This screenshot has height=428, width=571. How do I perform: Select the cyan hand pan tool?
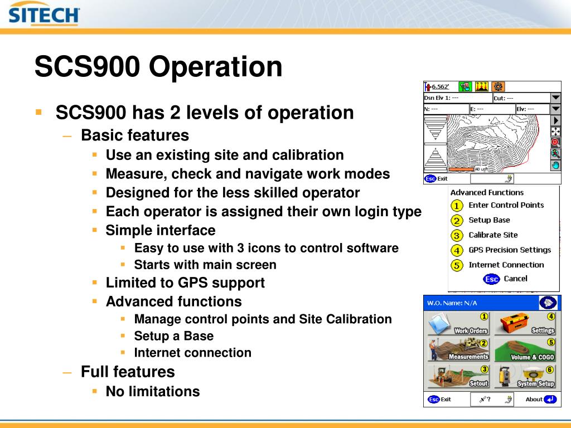tap(555, 165)
